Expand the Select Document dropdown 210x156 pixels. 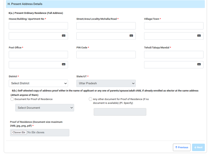tap(45, 108)
